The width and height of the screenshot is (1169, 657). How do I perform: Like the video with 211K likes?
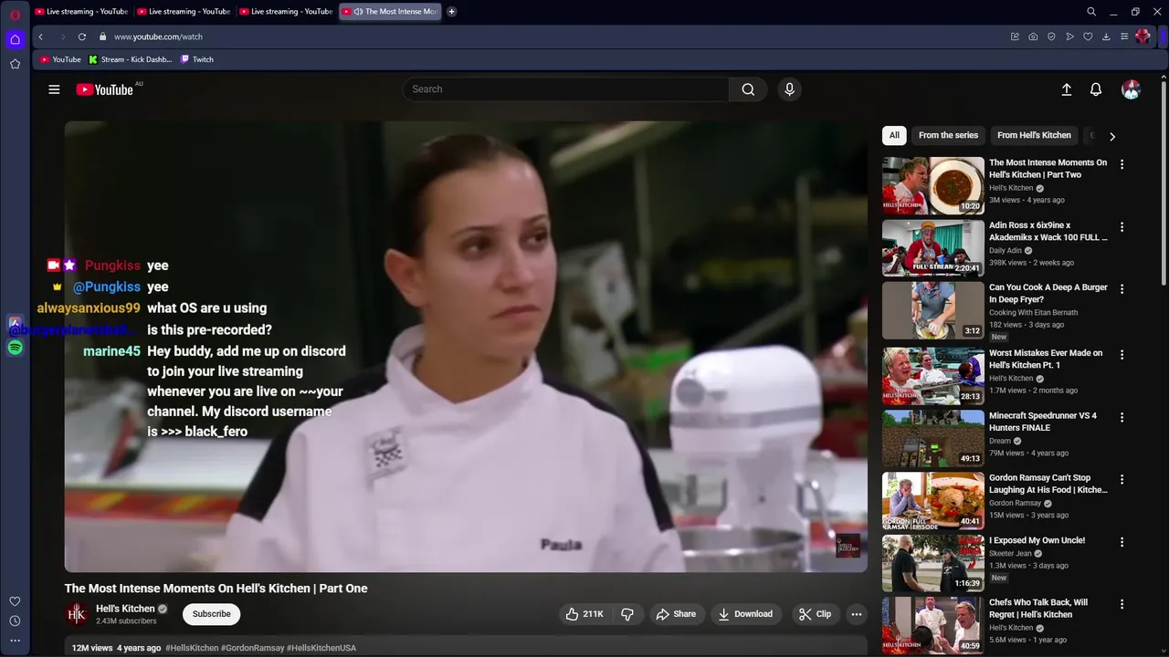pyautogui.click(x=585, y=614)
